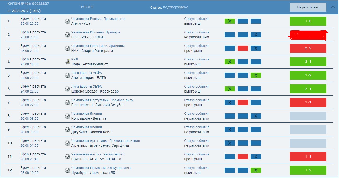Click soccer ball icon beside Александрия - БАТЭ
The width and height of the screenshot is (339, 178).
67,75
